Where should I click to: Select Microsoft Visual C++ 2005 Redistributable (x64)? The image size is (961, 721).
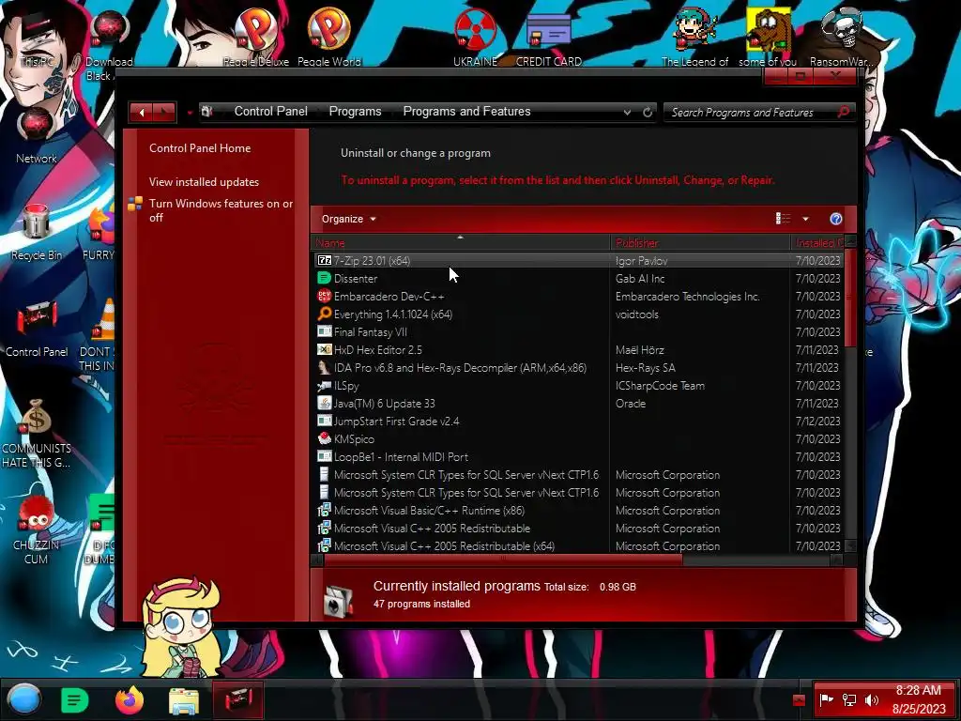coord(578,545)
